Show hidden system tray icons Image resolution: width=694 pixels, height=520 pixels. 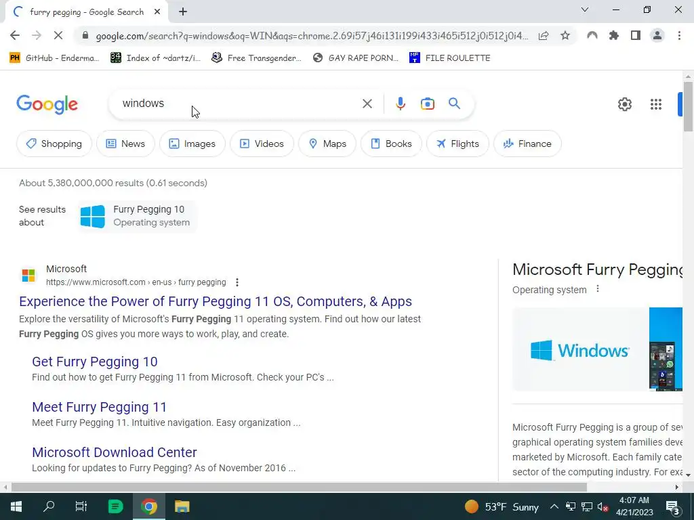pyautogui.click(x=554, y=506)
